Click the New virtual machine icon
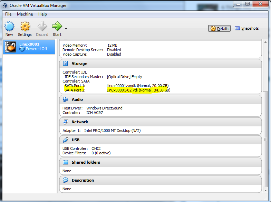Viewport: 271px width, 202px height. coord(9,26)
